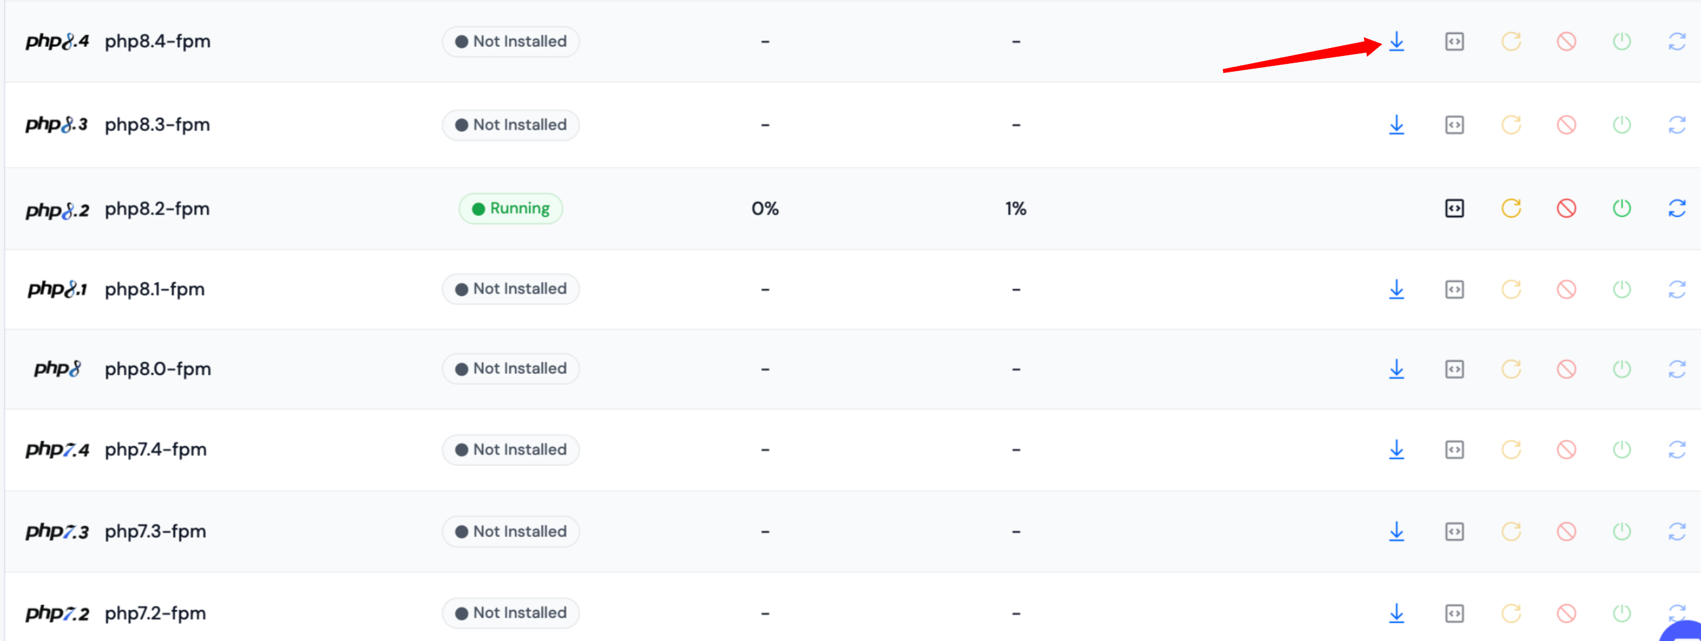Install php8.0-fpm via the download arrow

(1396, 369)
